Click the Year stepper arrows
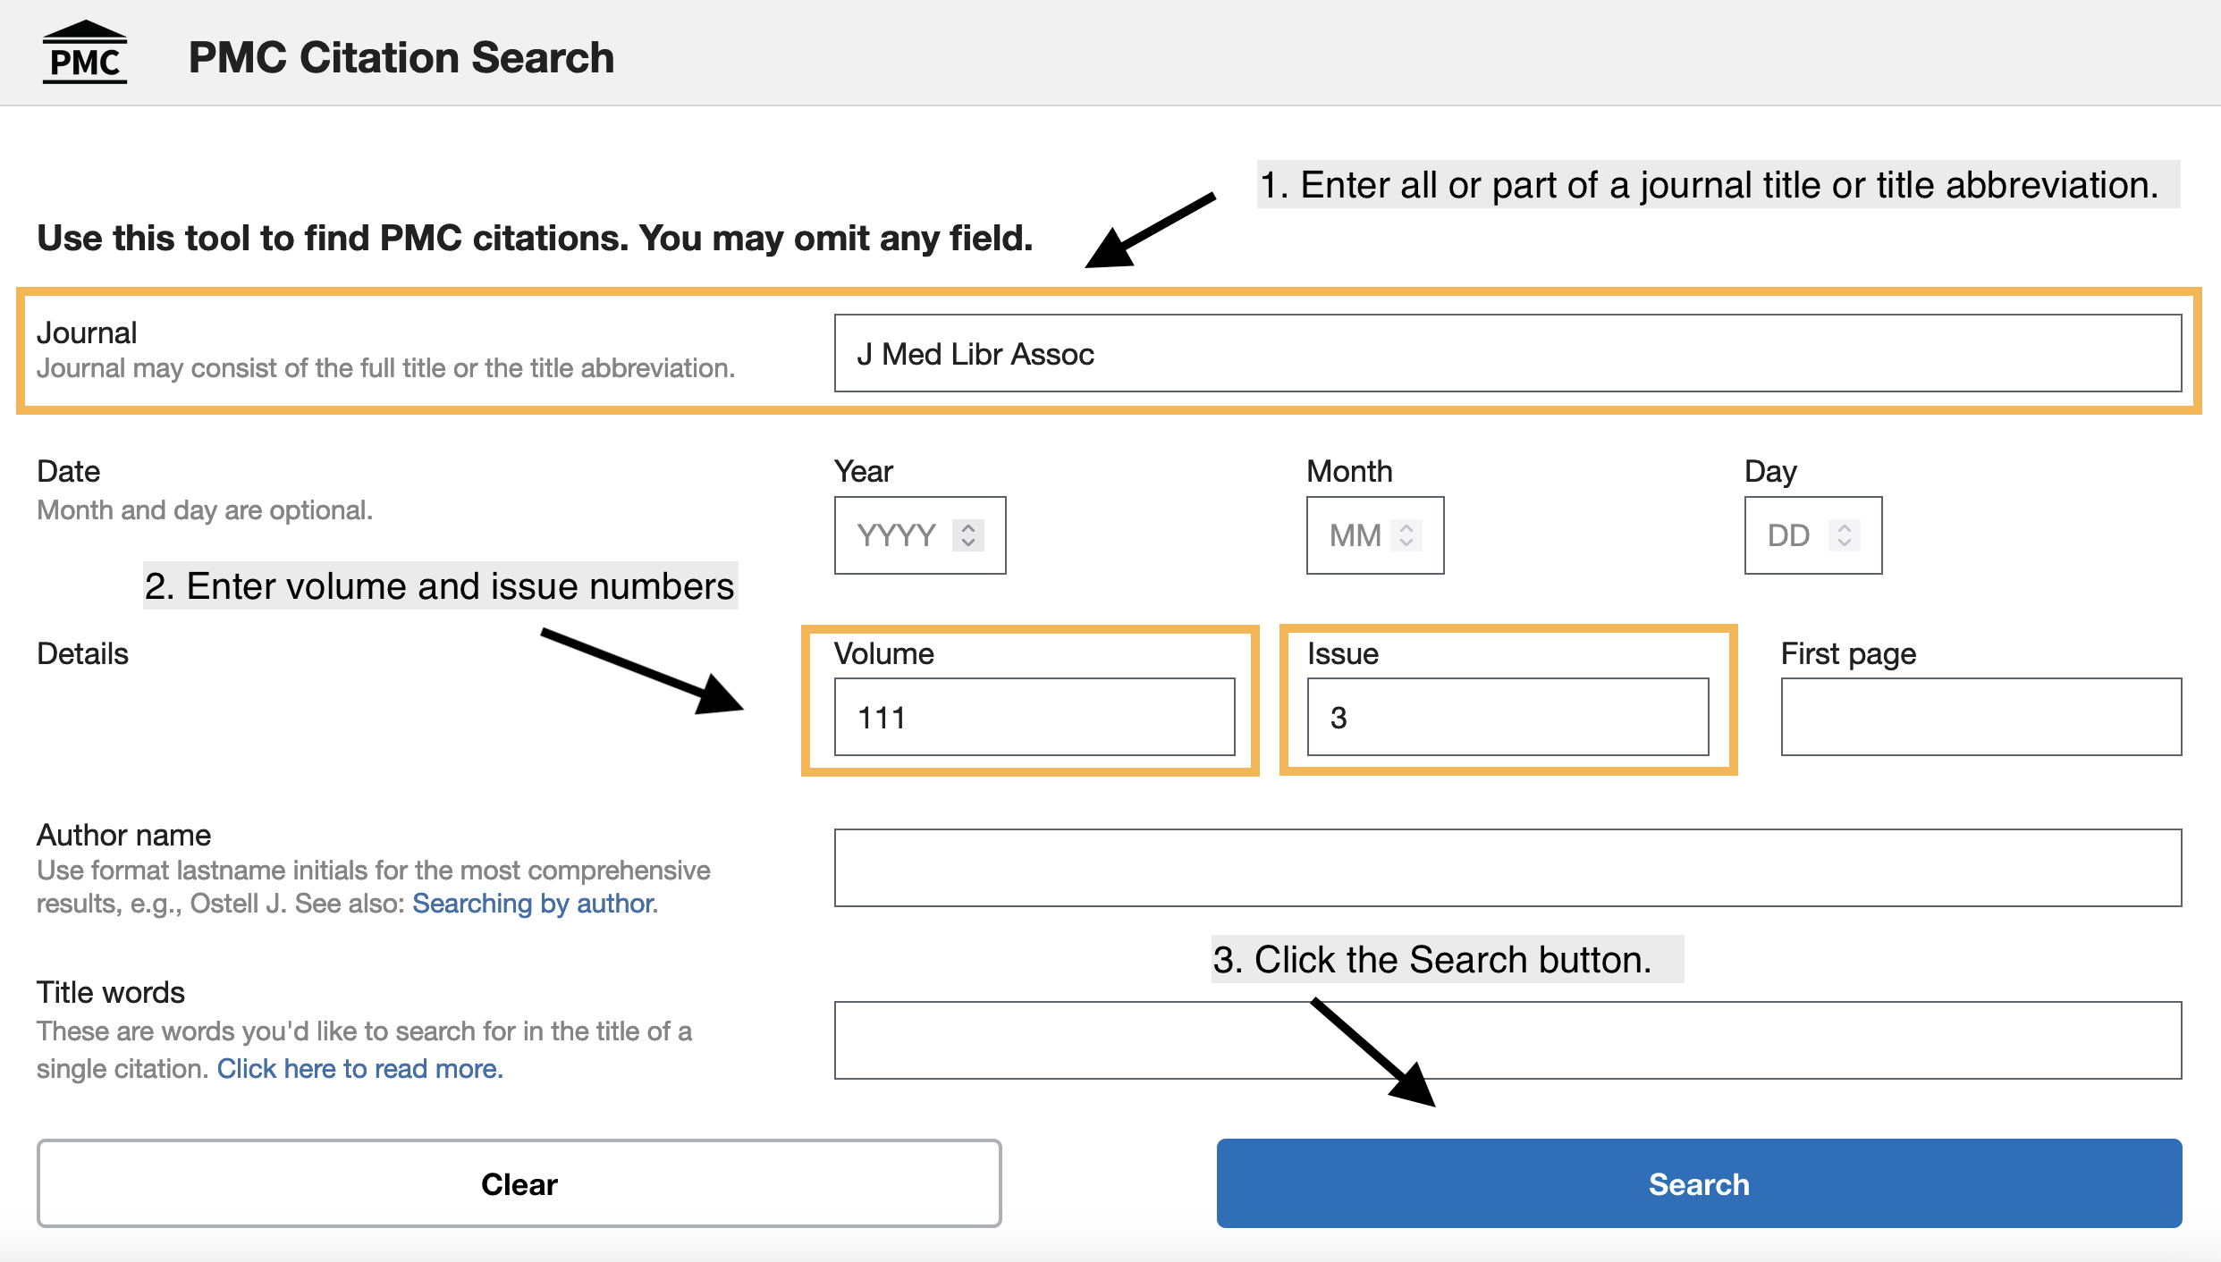2221x1262 pixels. coord(967,535)
